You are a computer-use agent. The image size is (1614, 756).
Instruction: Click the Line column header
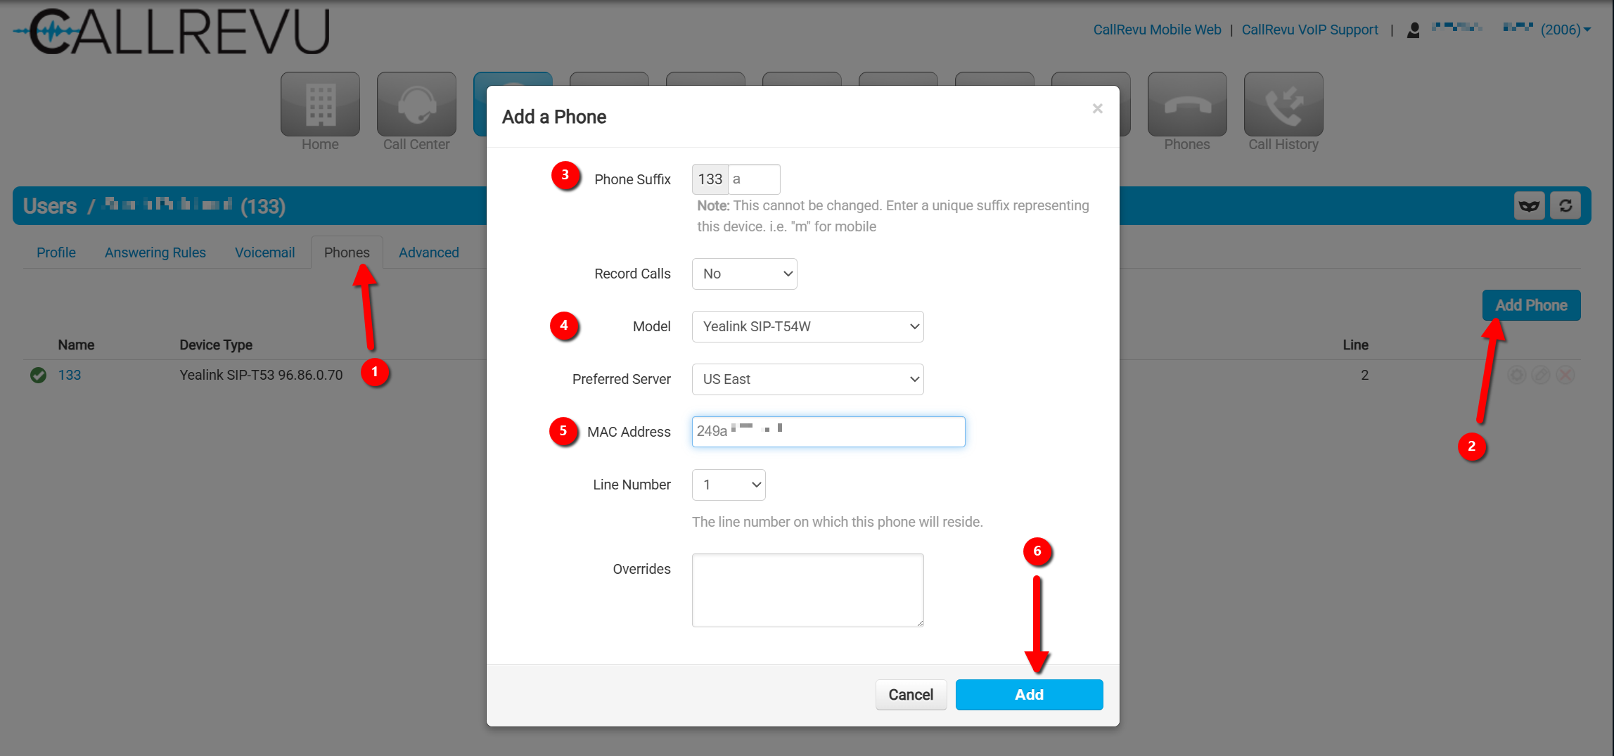click(x=1355, y=345)
